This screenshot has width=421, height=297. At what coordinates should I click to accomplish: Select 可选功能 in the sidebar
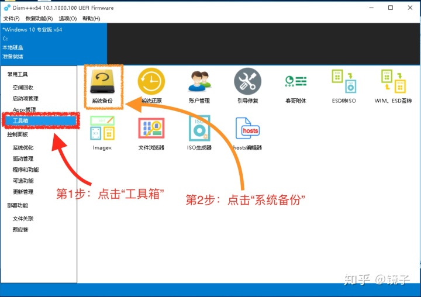click(23, 181)
